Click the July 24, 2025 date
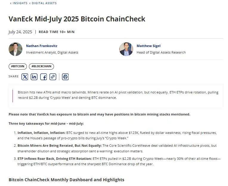228x186 pixels. [20, 32]
